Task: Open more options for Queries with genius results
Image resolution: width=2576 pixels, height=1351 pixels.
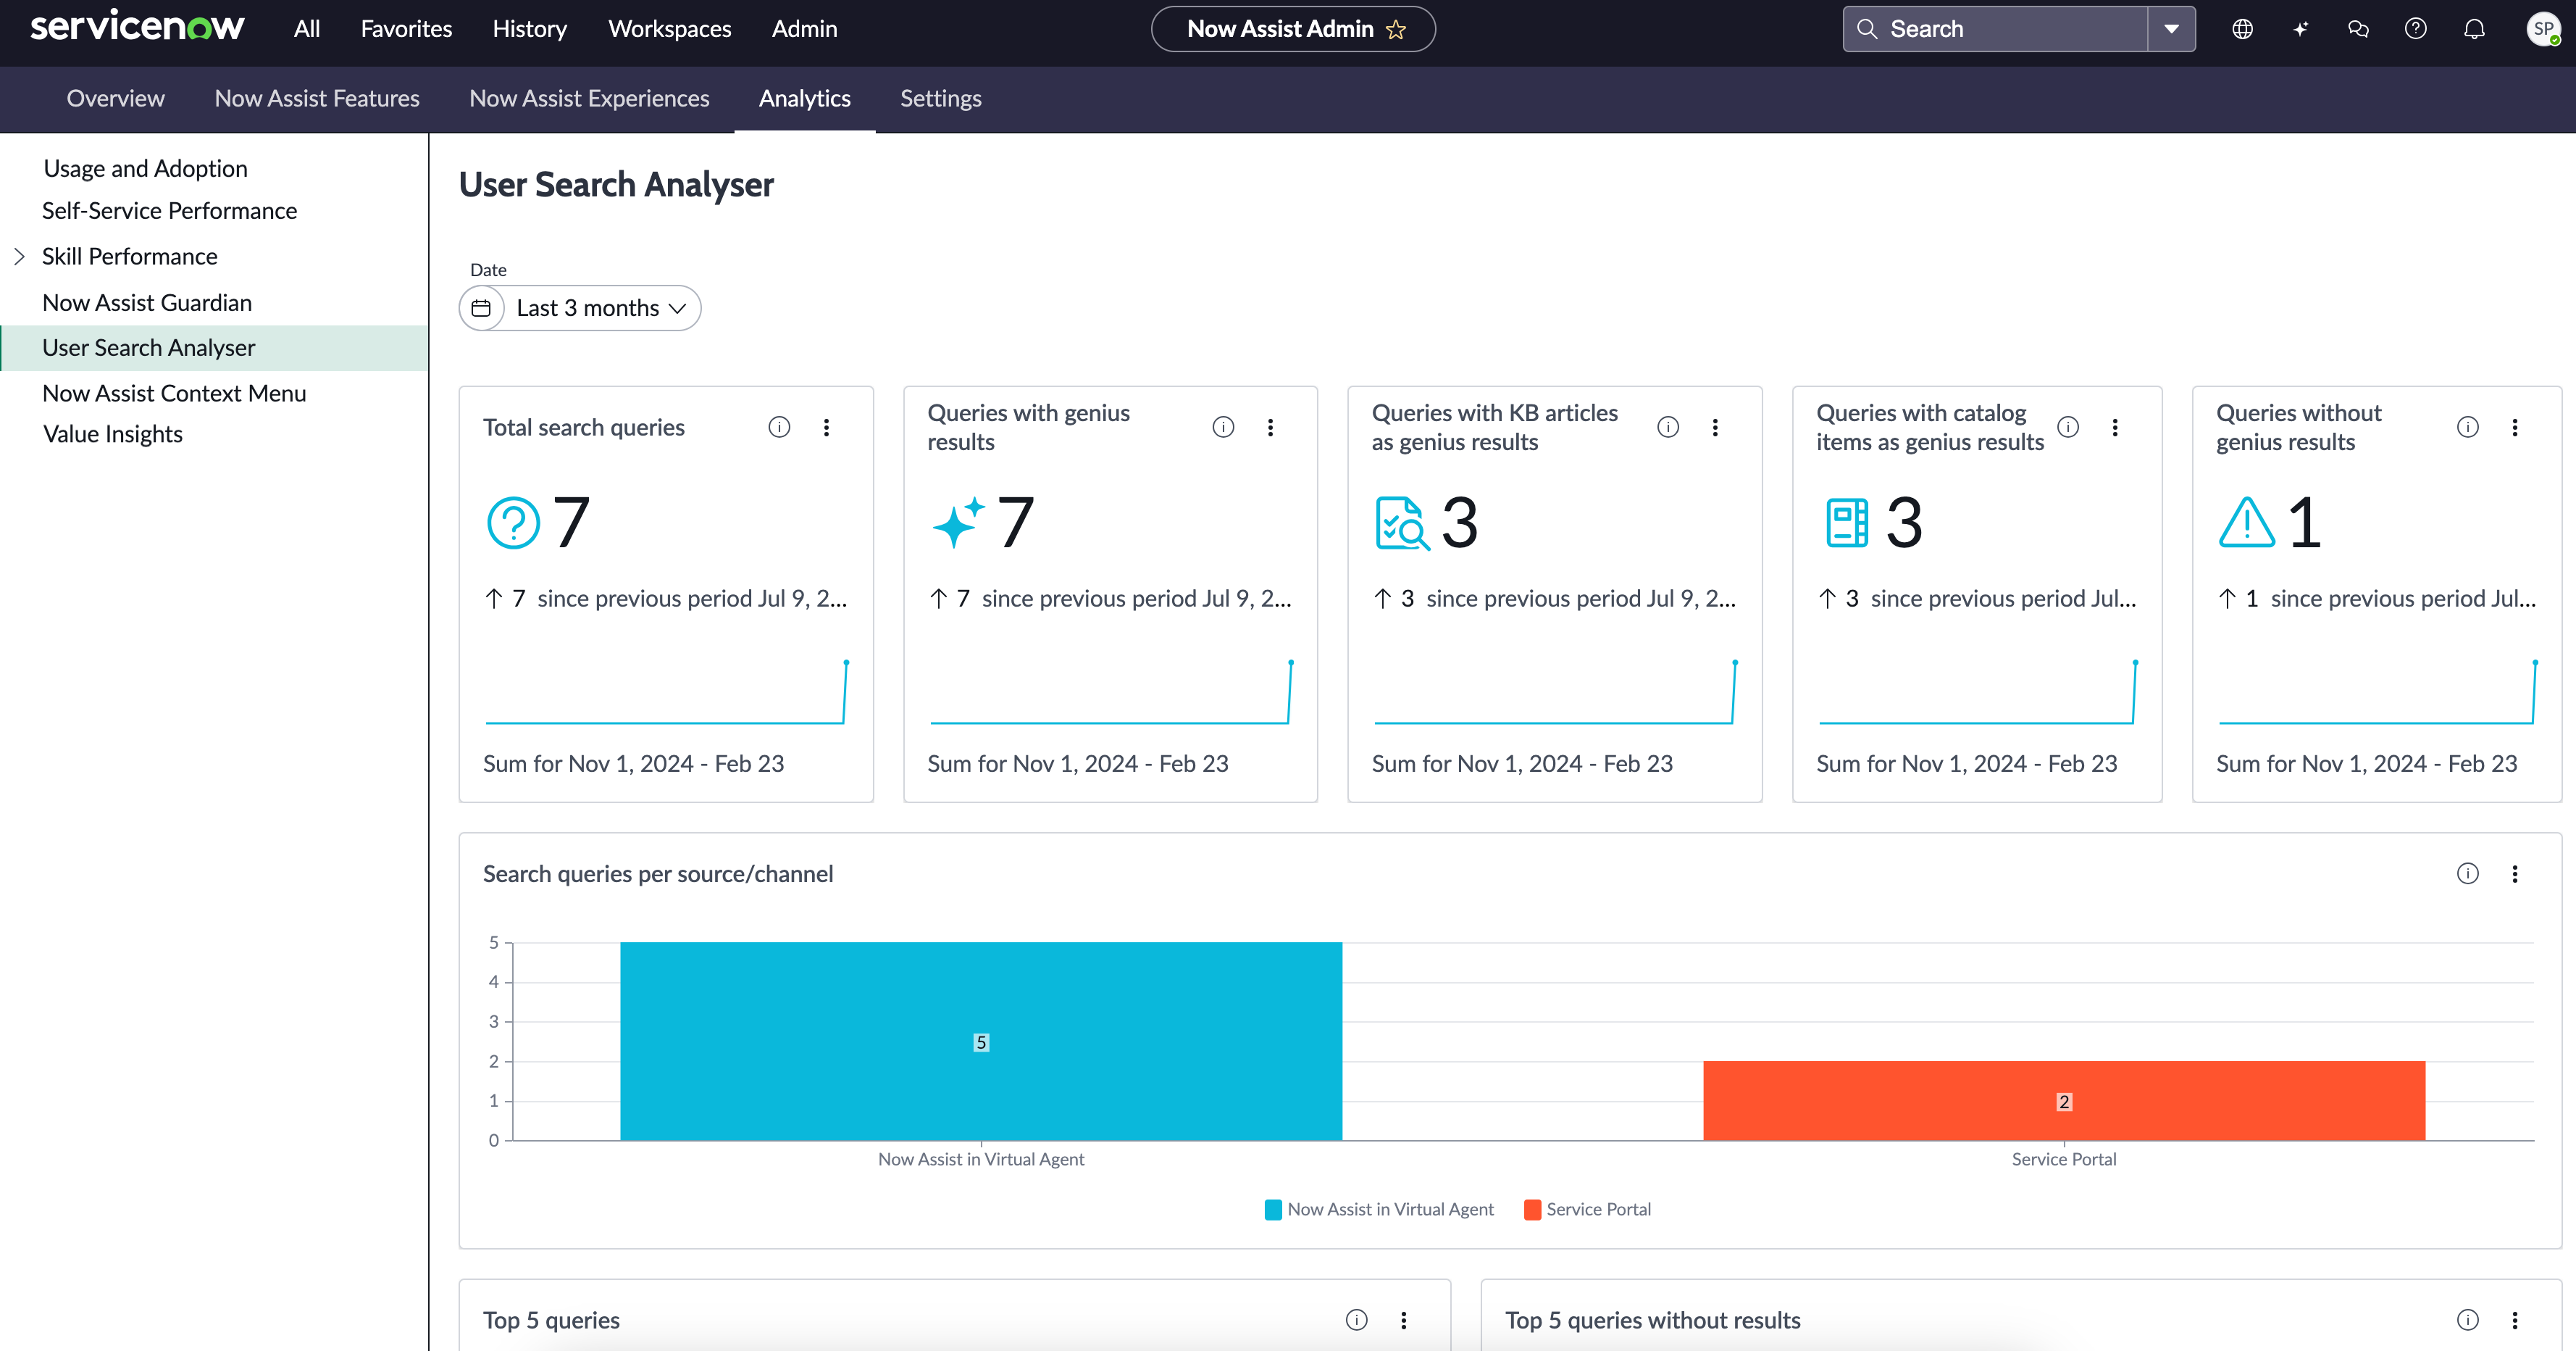Action: 1270,428
